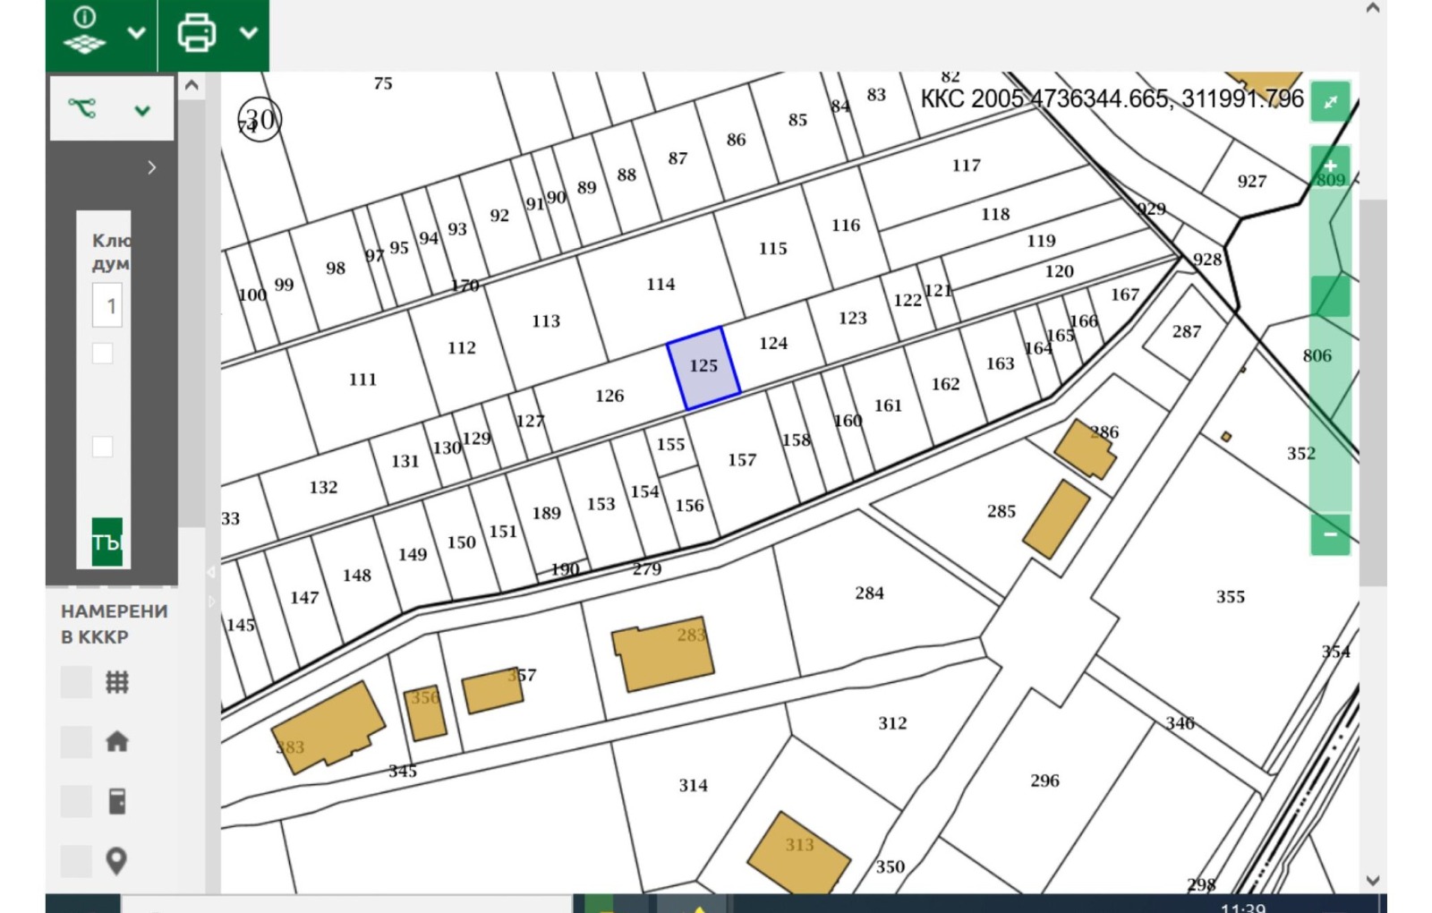Tick the first checkbox under the keyword field
Image resolution: width=1432 pixels, height=913 pixels.
[x=103, y=354]
